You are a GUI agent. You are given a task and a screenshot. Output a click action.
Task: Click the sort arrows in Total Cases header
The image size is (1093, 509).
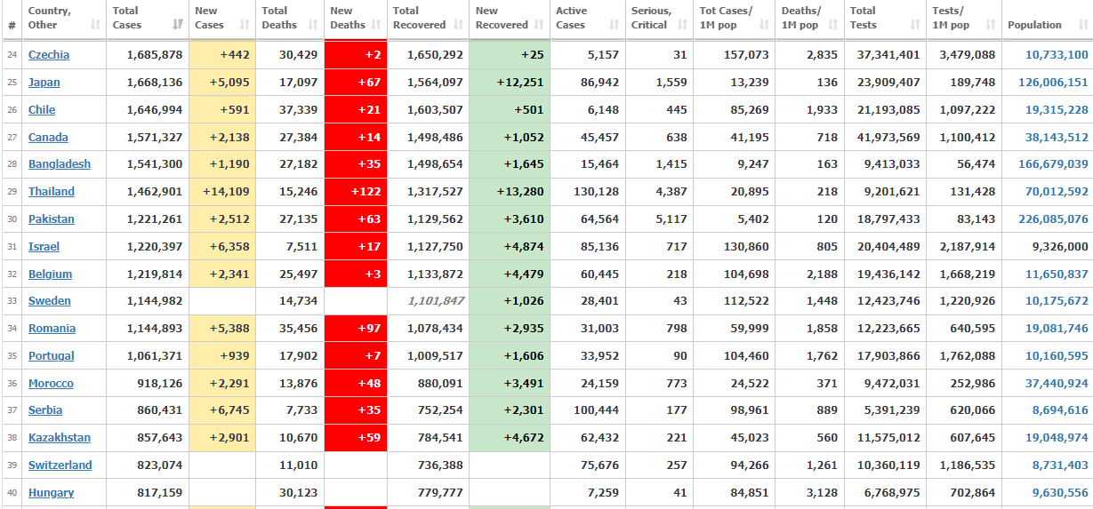tap(178, 25)
